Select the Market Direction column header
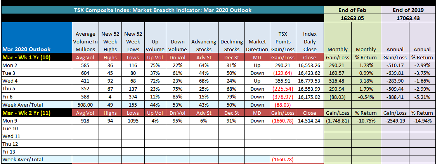The width and height of the screenshot is (442, 164). (x=257, y=45)
